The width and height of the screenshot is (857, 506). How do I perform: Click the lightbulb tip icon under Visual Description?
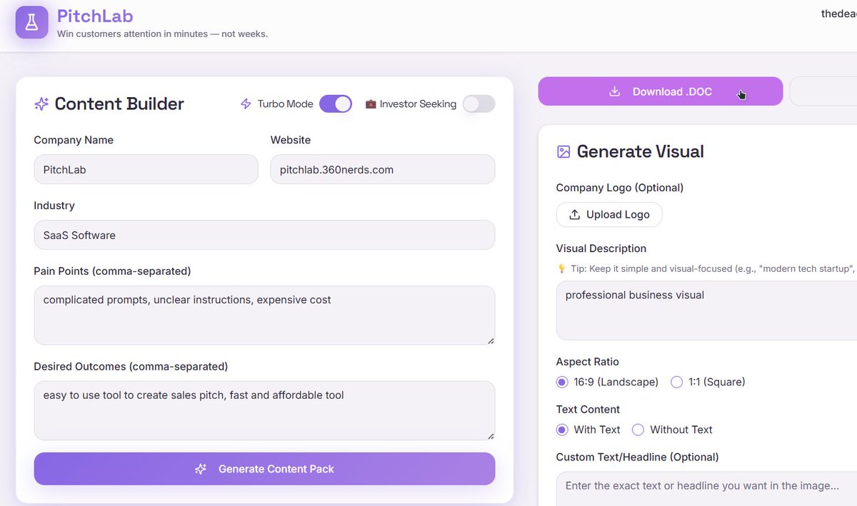click(x=561, y=268)
